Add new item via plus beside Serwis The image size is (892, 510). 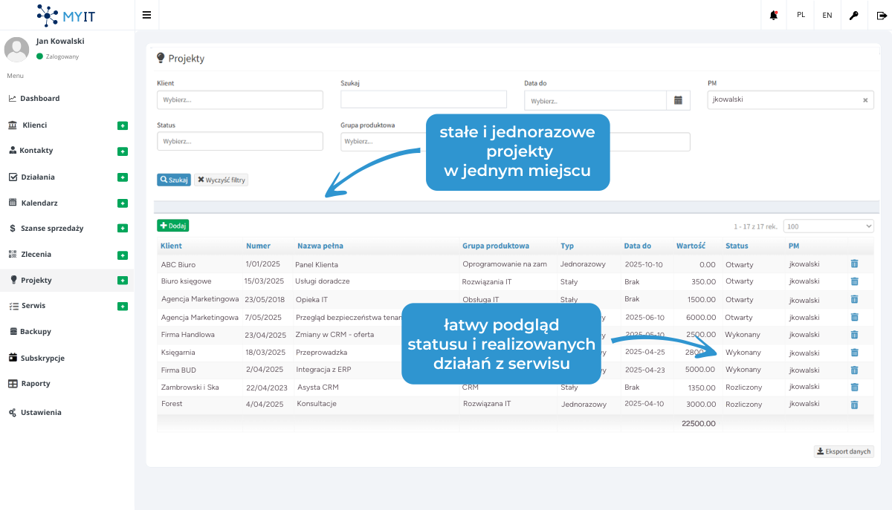point(123,306)
